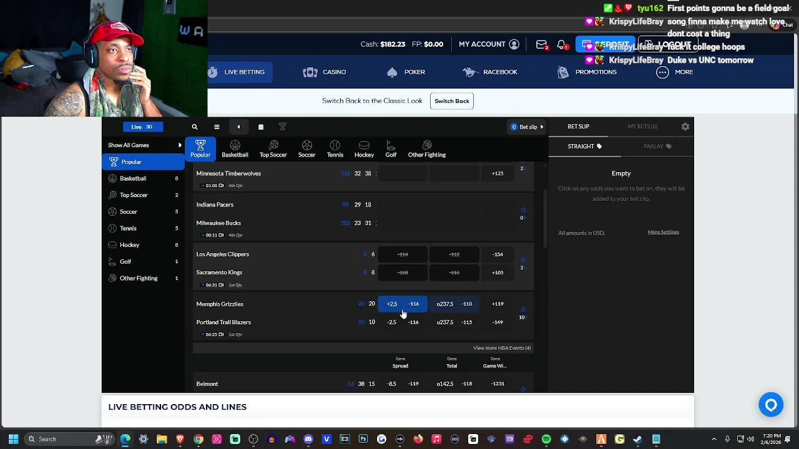Open RACEBOOK in the top navigation
The height and width of the screenshot is (449, 799).
click(x=490, y=72)
